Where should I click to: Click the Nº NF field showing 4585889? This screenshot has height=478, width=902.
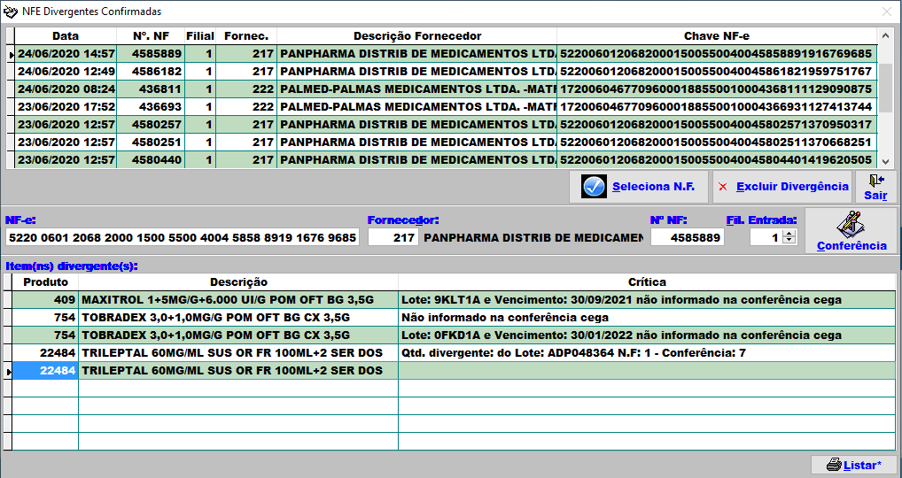point(688,237)
